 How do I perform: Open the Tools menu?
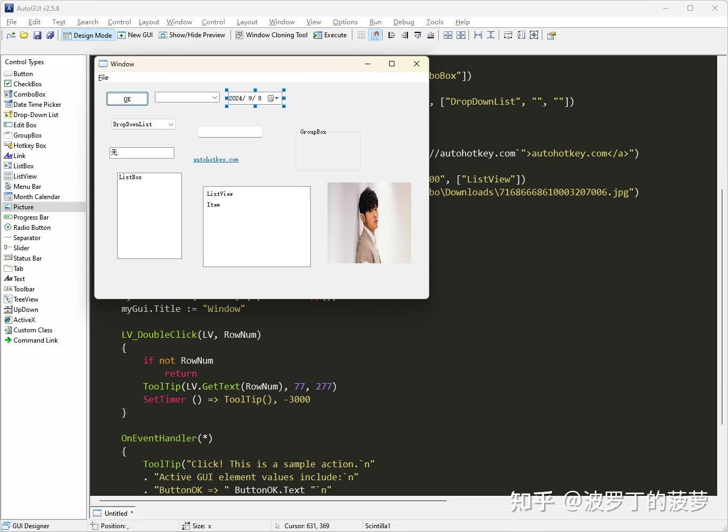click(434, 22)
